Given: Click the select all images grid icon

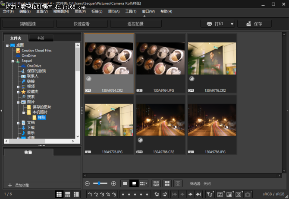Looking at the screenshot, I should click(167, 183).
